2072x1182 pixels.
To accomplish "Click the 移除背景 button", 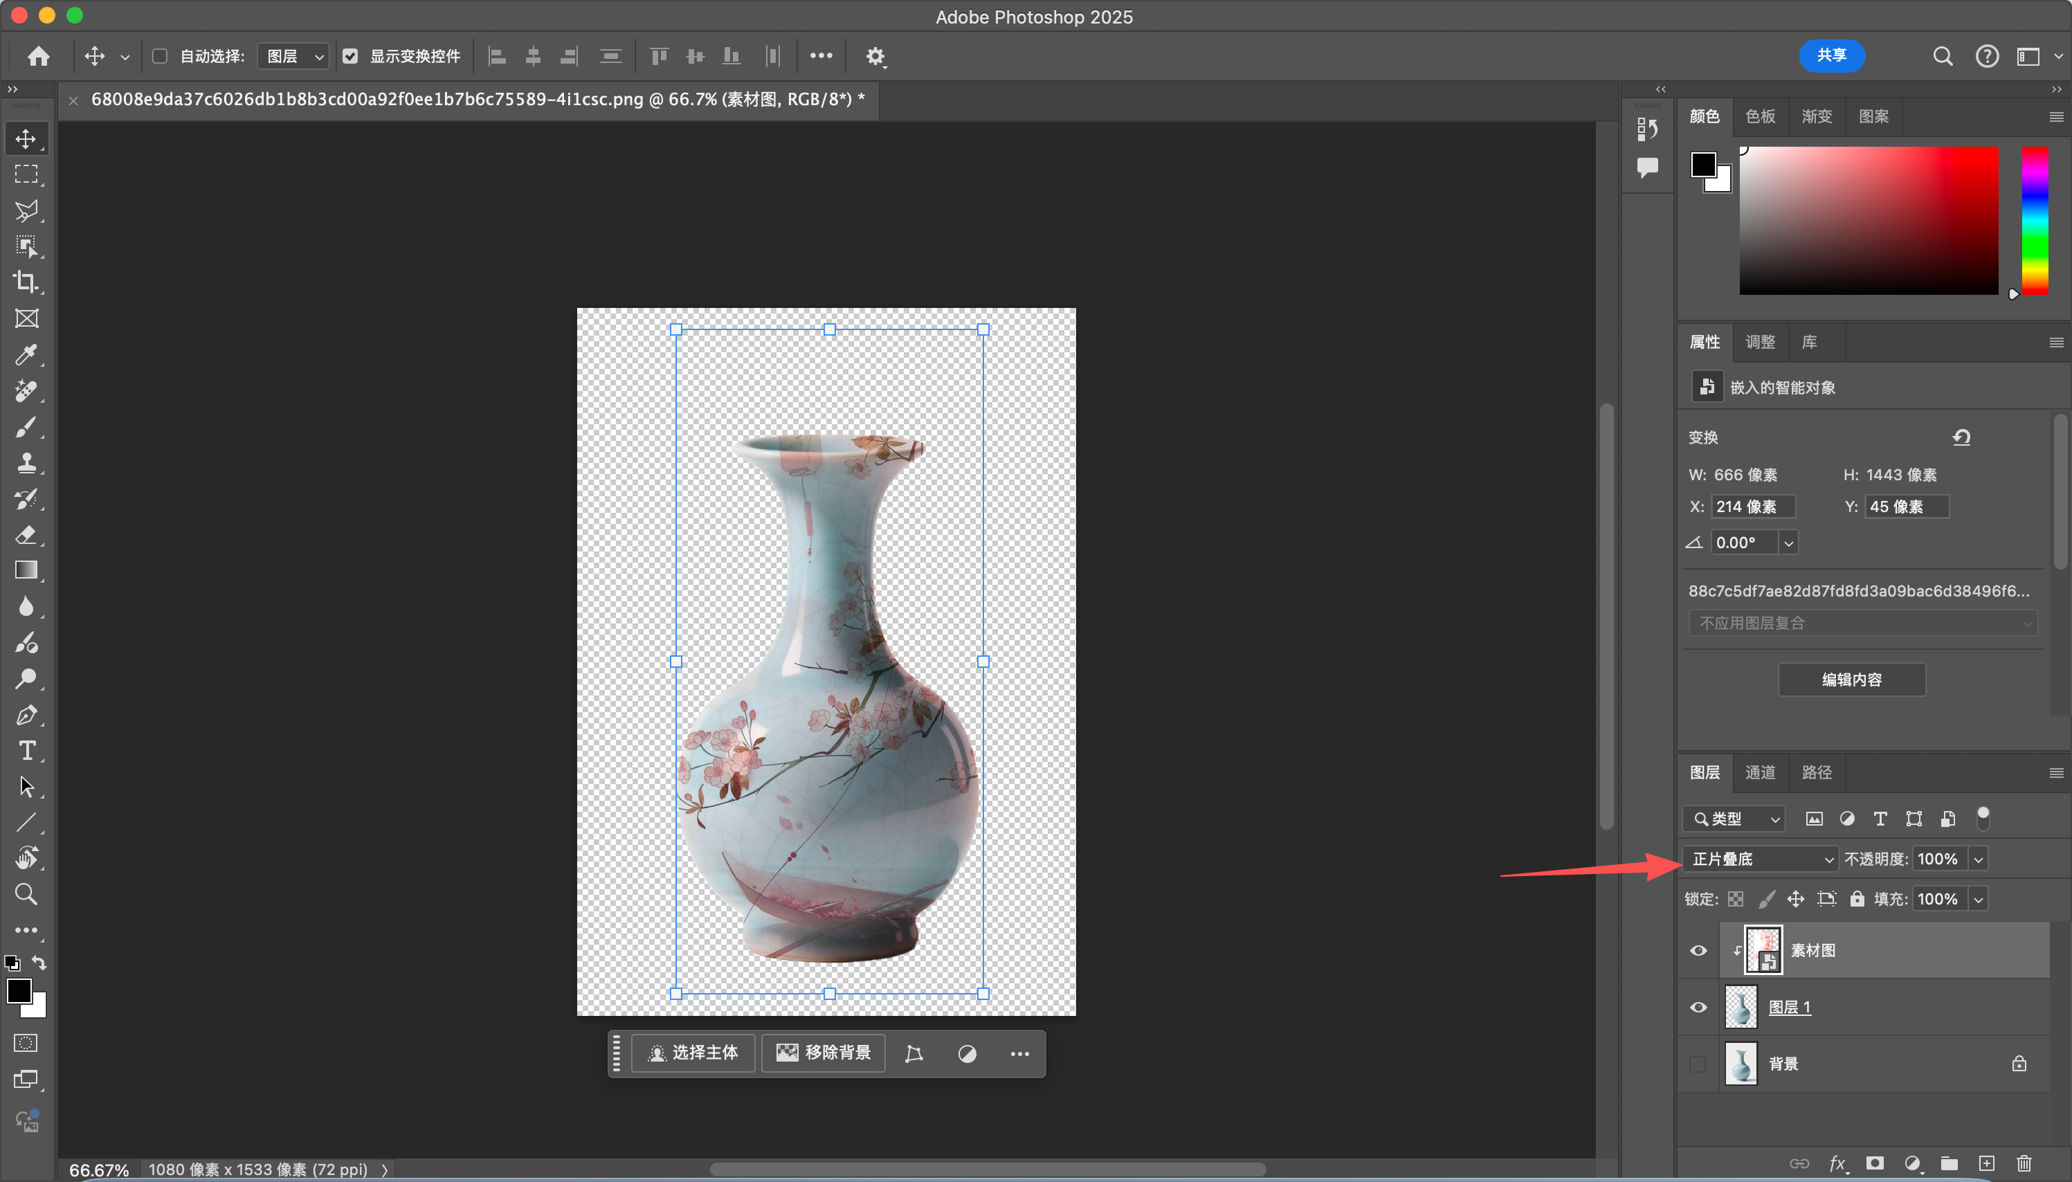I will coord(823,1053).
